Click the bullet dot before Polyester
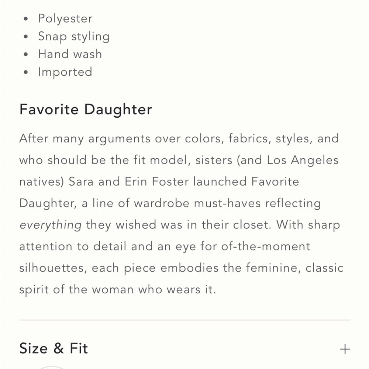 tap(26, 19)
